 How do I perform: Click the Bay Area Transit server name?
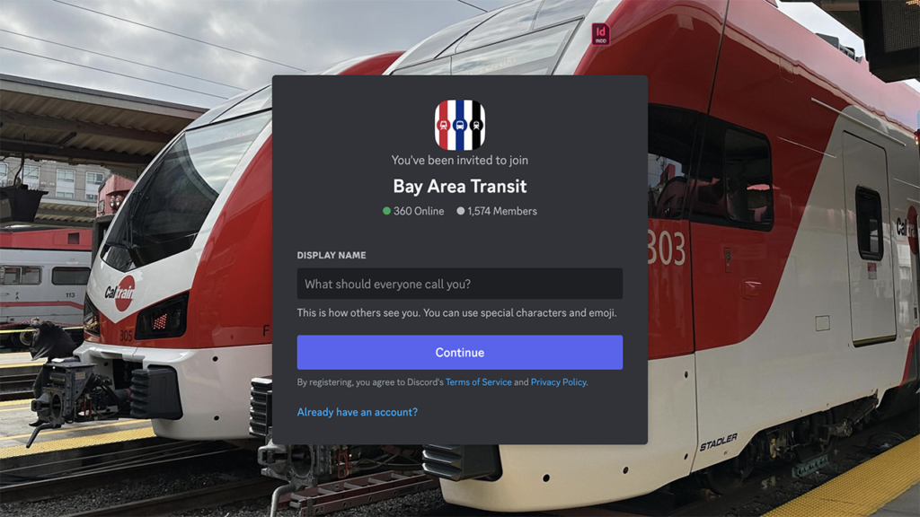pos(459,187)
